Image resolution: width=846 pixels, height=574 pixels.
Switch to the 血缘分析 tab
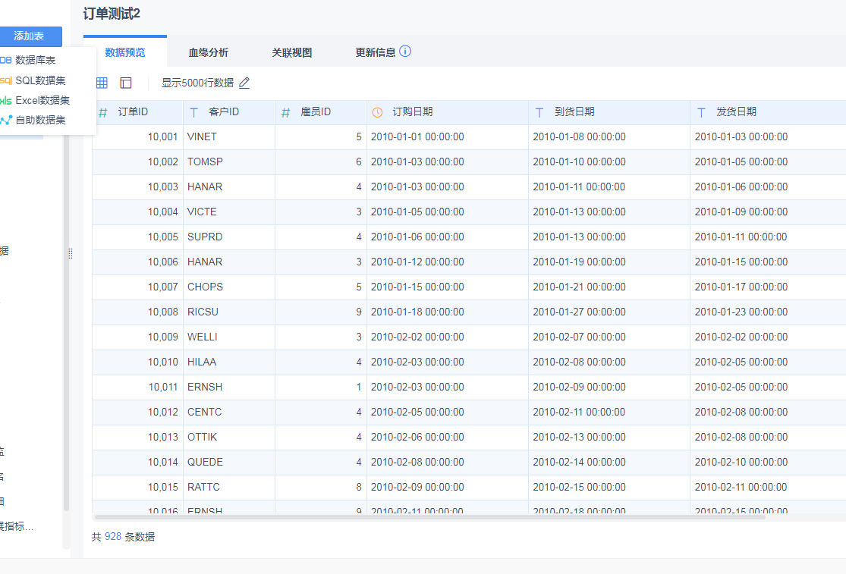point(209,52)
